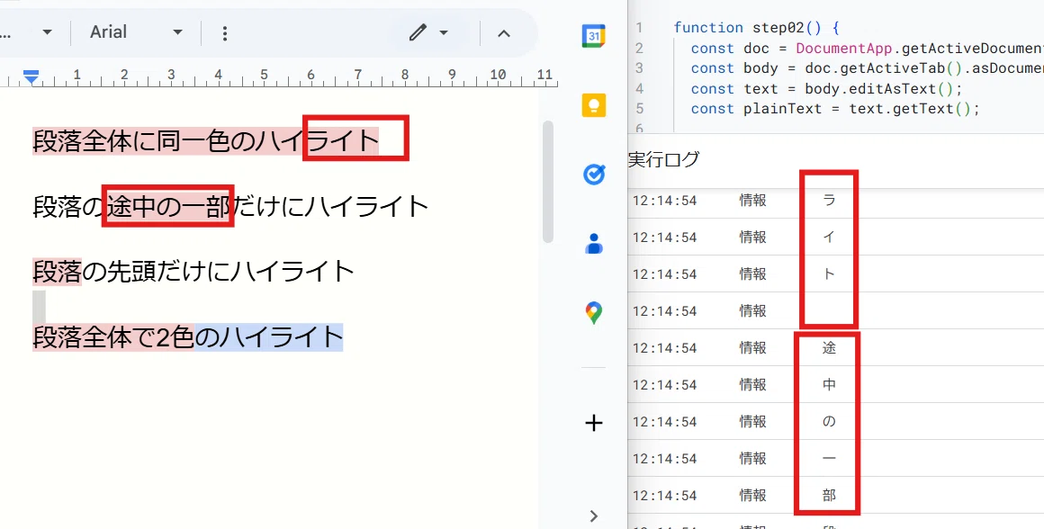The width and height of the screenshot is (1044, 529).
Task: Click the ruler mark labeled 5
Action: pyautogui.click(x=264, y=75)
